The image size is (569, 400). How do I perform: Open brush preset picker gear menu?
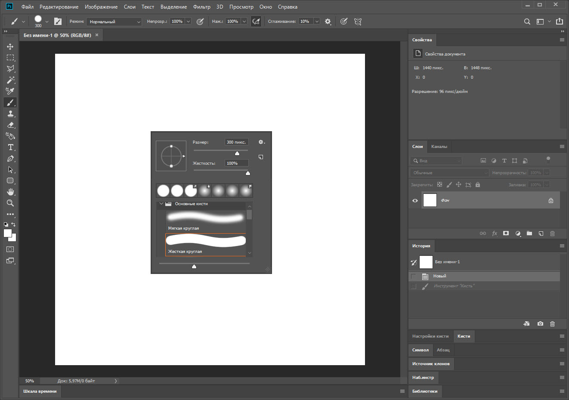pos(261,142)
